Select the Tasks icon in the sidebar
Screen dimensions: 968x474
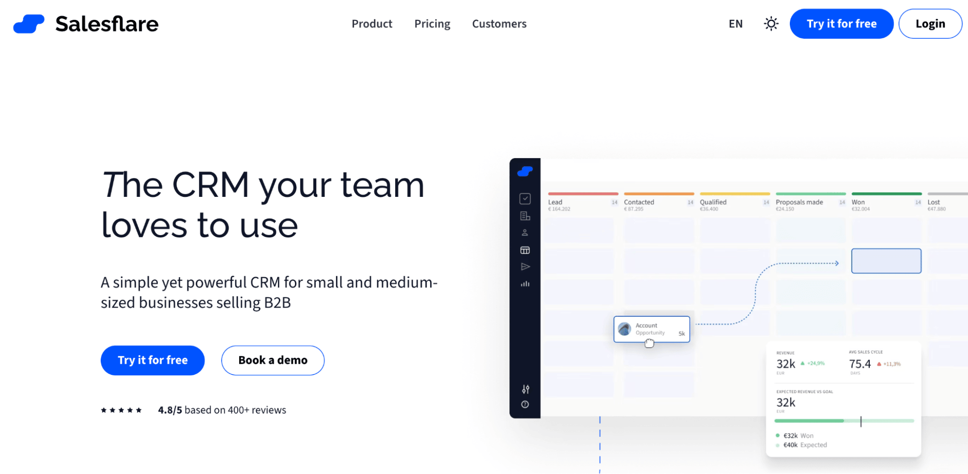tap(525, 198)
